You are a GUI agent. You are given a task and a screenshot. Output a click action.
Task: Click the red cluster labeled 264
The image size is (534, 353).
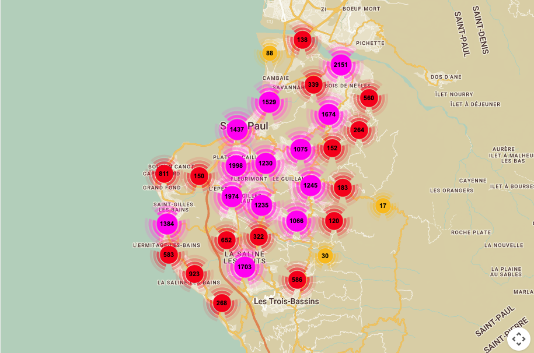click(x=359, y=130)
